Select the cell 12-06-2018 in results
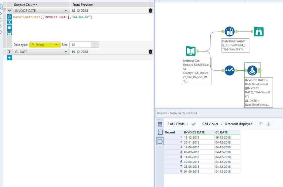283x187 pixels. click(199, 147)
